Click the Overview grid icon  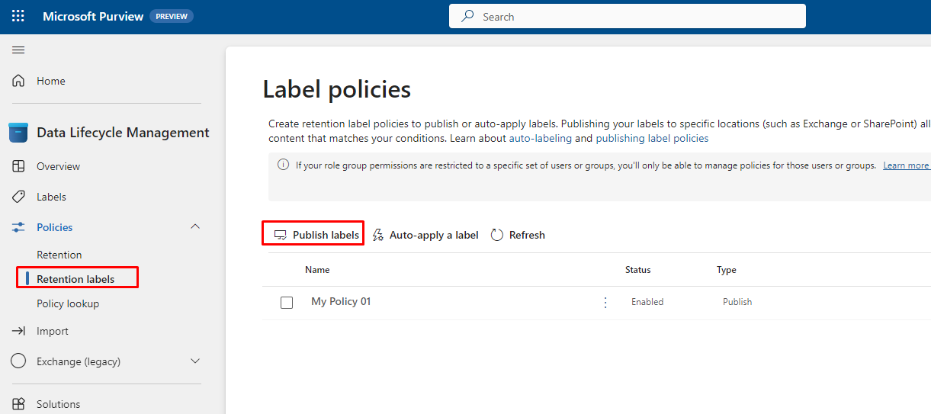pyautogui.click(x=19, y=166)
